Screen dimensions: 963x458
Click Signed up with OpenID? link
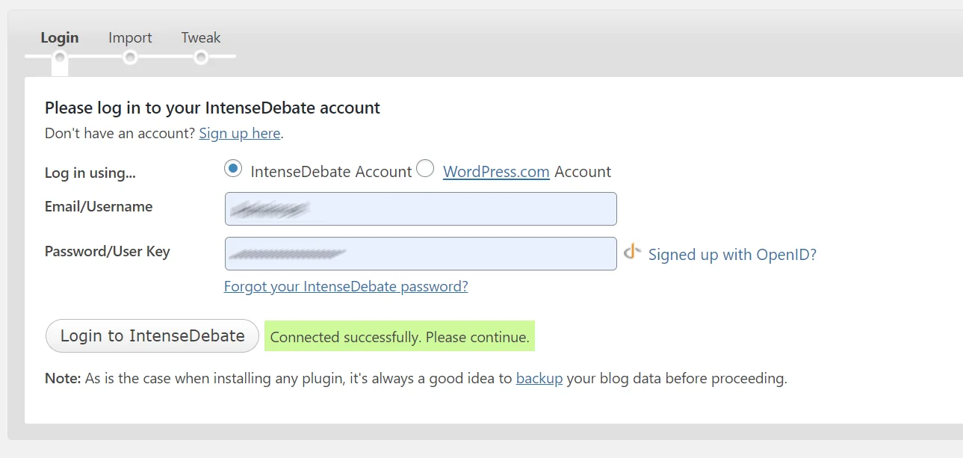tap(732, 255)
